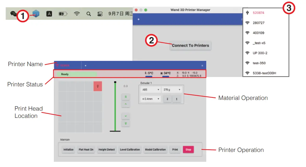Click the withdraw material icon in Extruder 1 panel
306x167 pixels.
coord(177,99)
